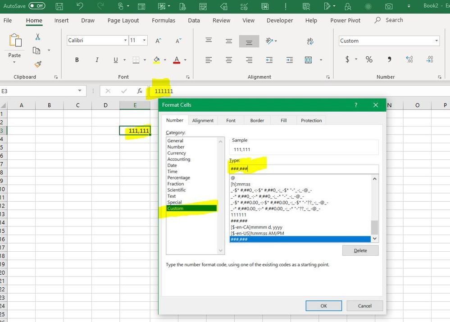The height and width of the screenshot is (322, 450).
Task: Click the Save icon in the quick access toolbar
Action: tap(59, 6)
